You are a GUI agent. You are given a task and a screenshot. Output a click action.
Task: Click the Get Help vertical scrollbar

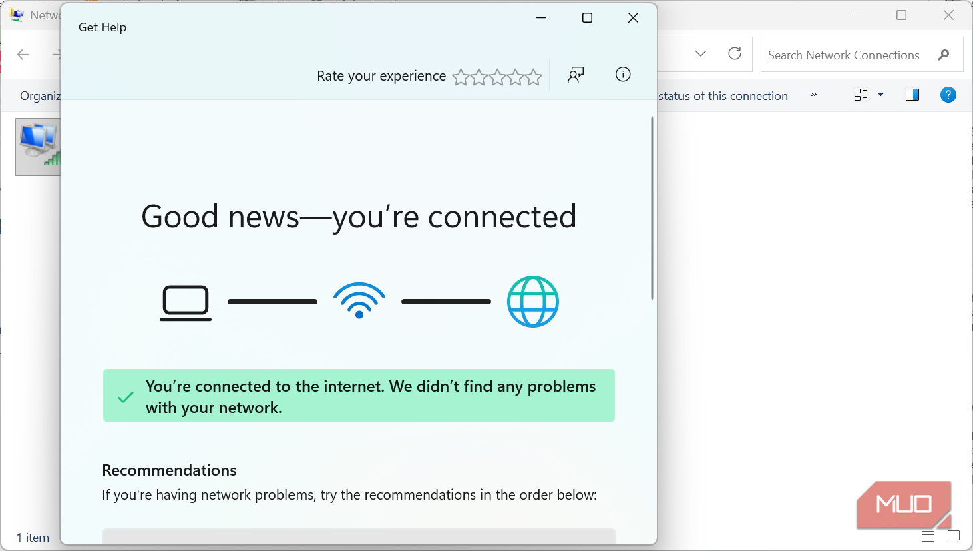652,208
